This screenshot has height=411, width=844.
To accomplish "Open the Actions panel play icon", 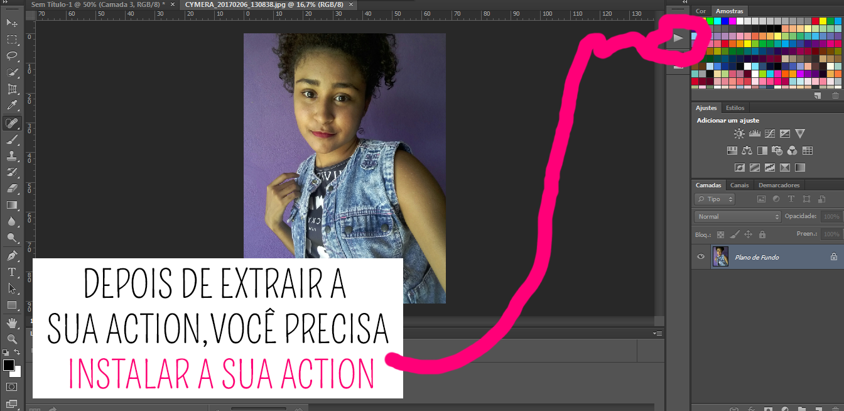I will tap(678, 38).
